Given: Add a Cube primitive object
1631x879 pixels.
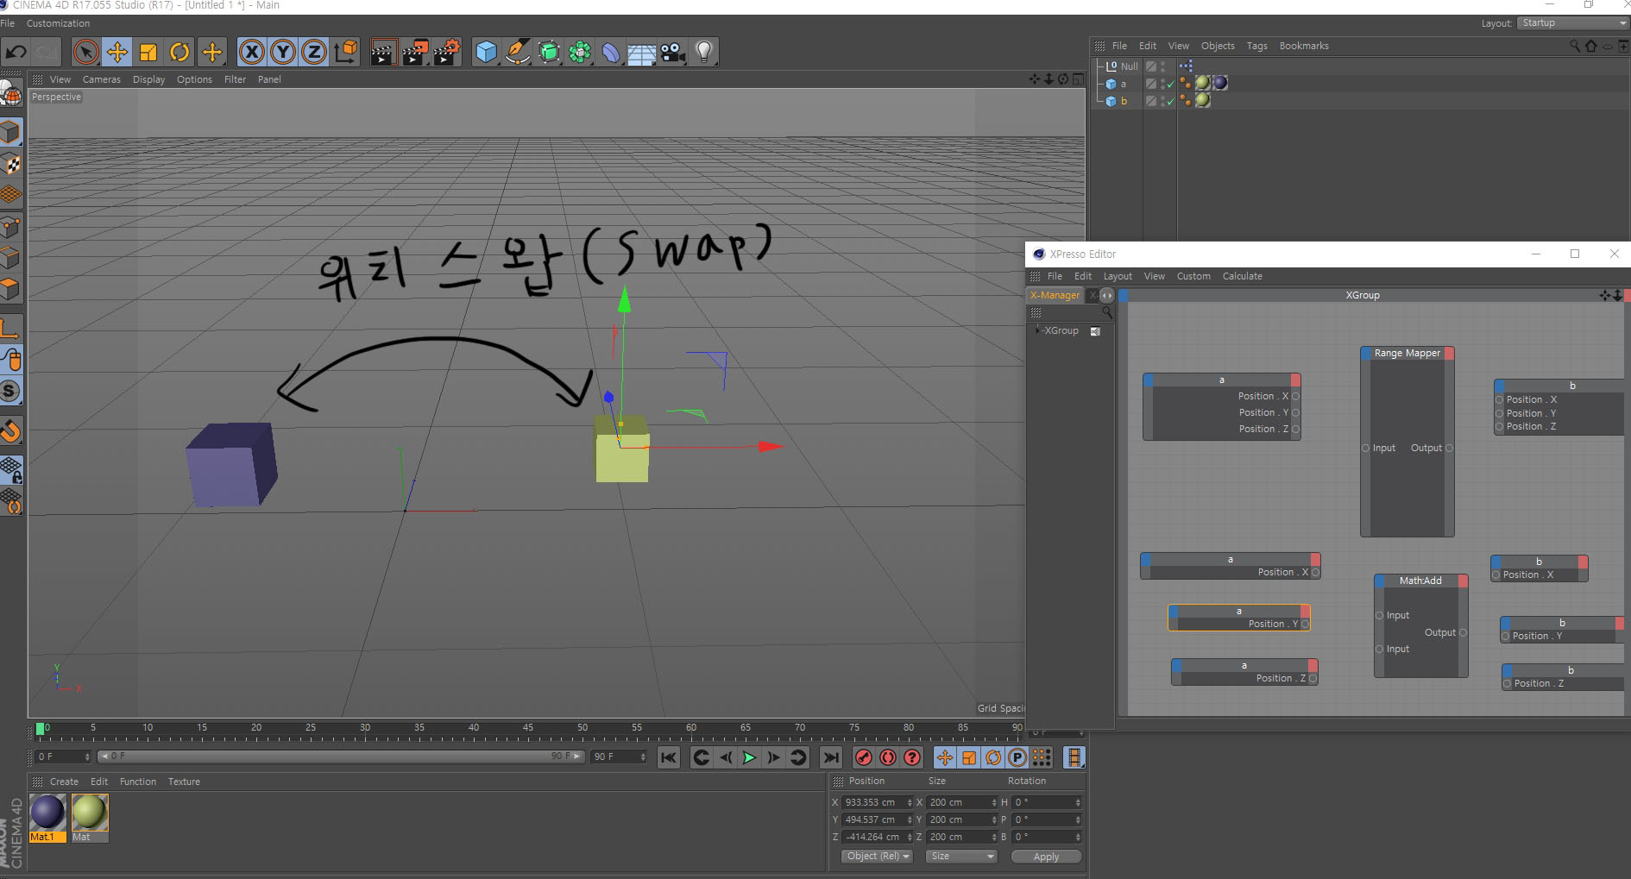Looking at the screenshot, I should tap(486, 53).
